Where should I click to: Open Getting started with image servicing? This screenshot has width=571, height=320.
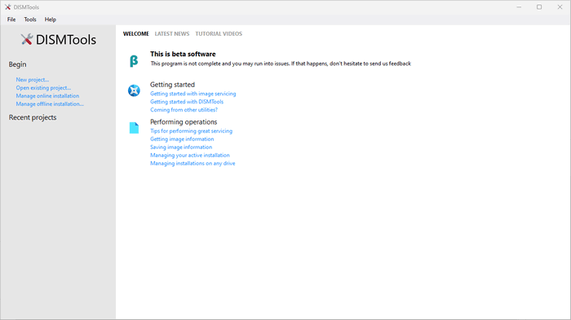(193, 94)
